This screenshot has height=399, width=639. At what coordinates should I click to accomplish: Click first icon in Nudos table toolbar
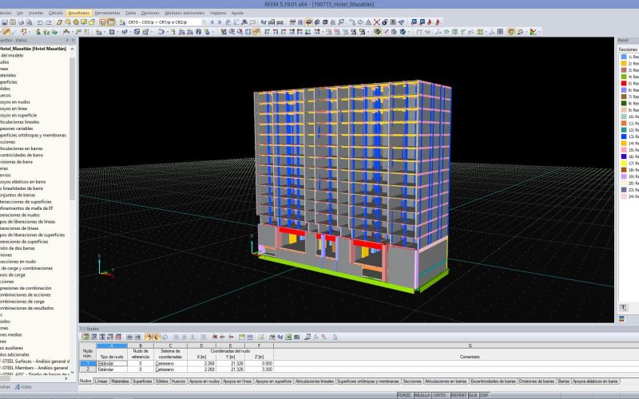85,337
